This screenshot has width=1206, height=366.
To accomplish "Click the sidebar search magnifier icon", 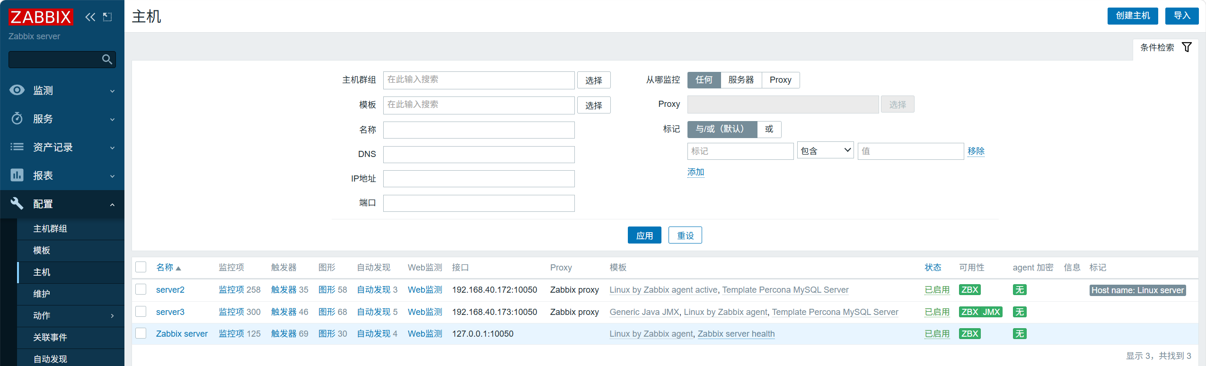I will click(107, 59).
